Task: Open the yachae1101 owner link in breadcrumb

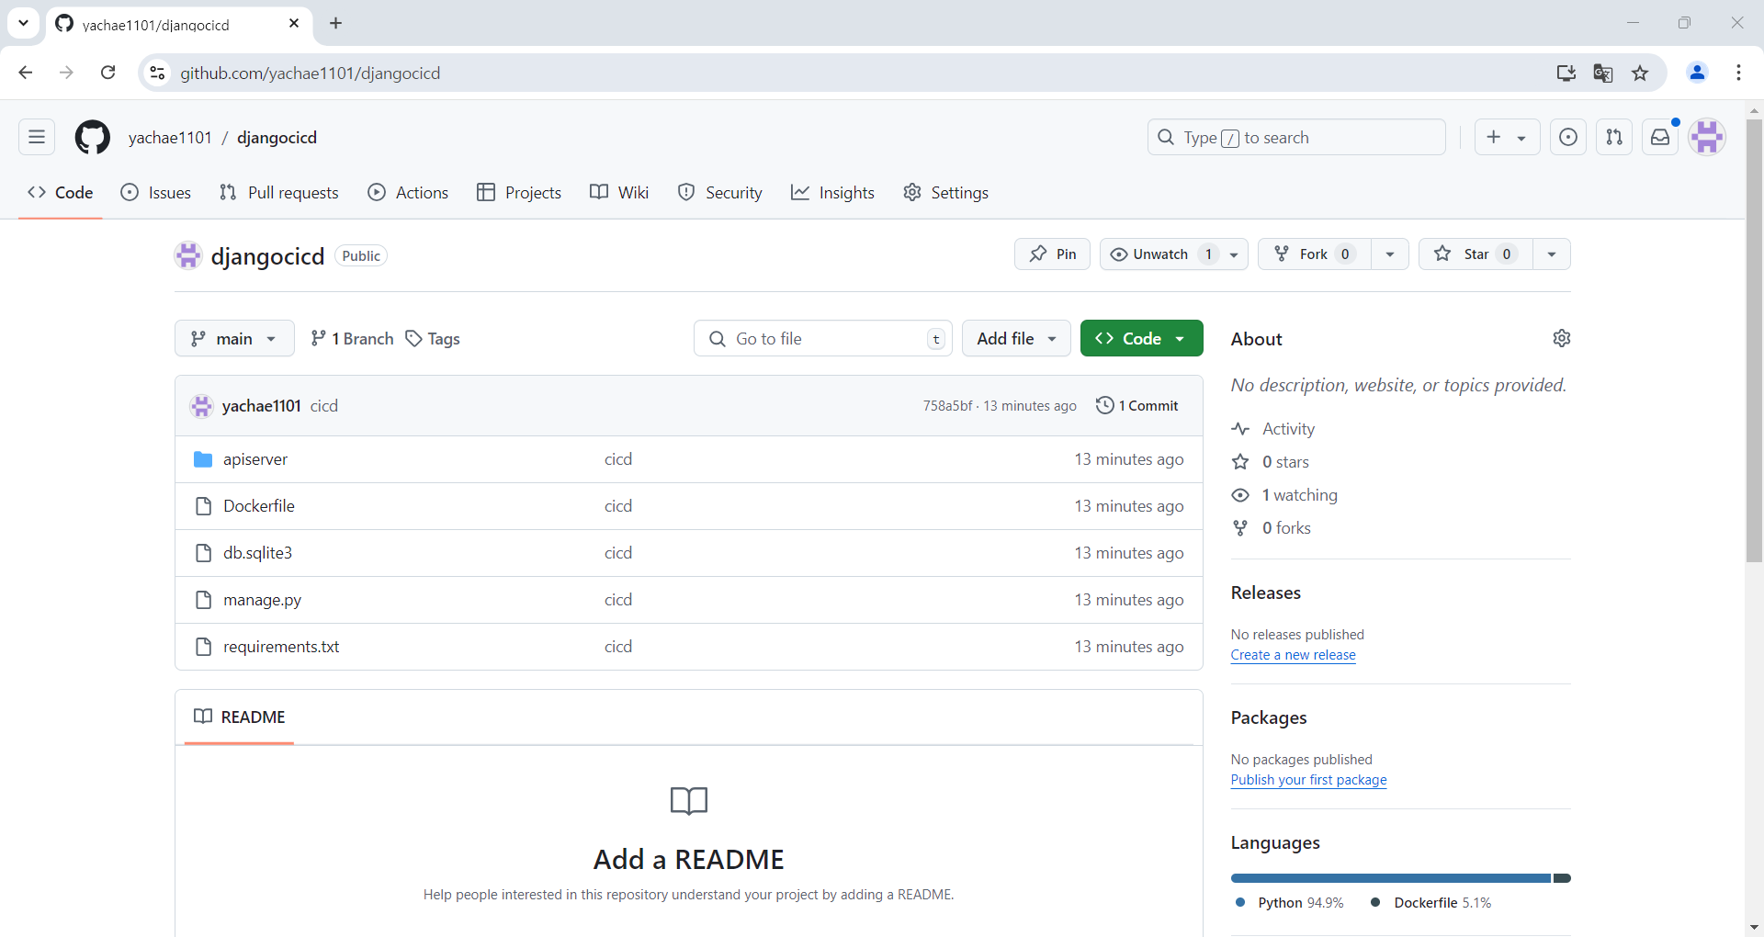Action: (170, 137)
